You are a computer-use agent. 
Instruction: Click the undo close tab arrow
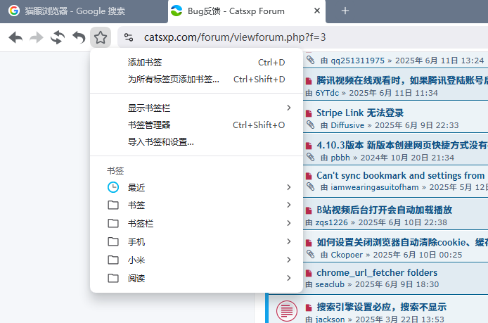coord(79,37)
